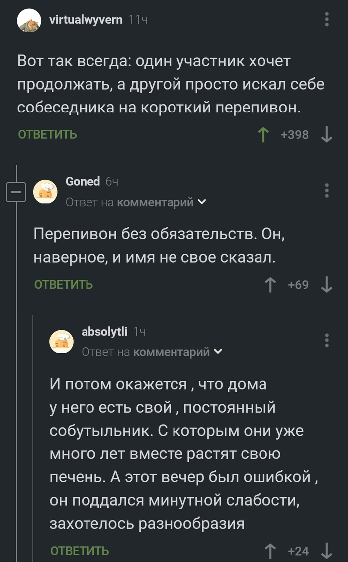This screenshot has height=562, width=348.
Task: Downvote absolytli's bottom comment
Action: (328, 550)
